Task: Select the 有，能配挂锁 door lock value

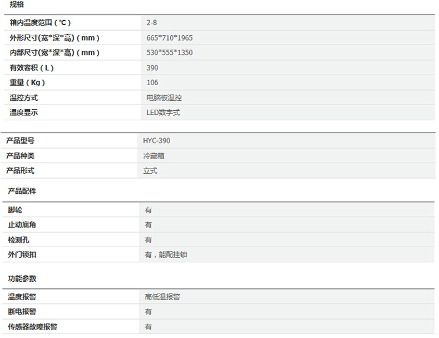Action: [x=170, y=254]
